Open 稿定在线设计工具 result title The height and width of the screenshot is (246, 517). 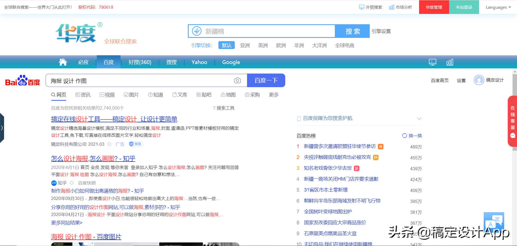click(x=114, y=119)
